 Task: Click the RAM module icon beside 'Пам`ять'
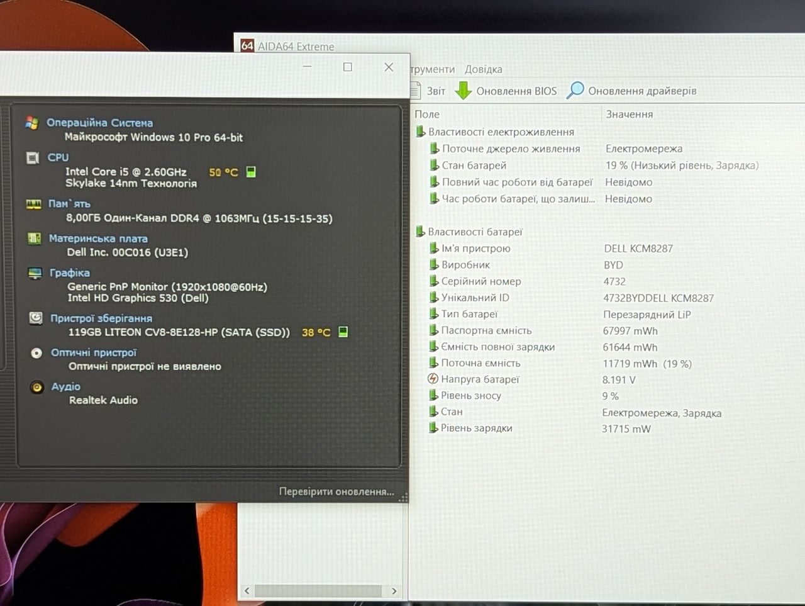(x=33, y=204)
